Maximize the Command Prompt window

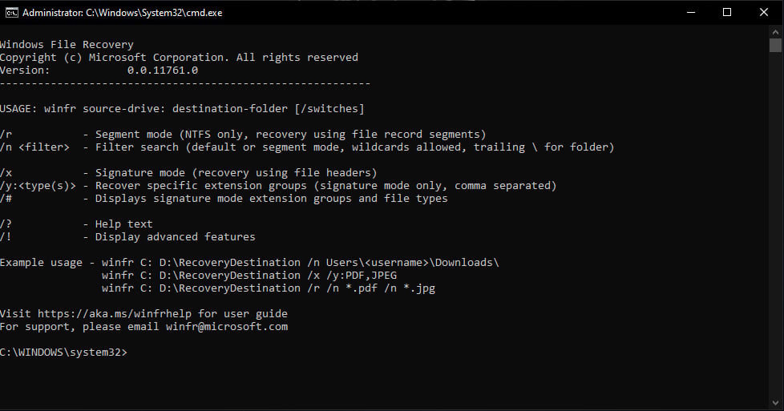[727, 13]
